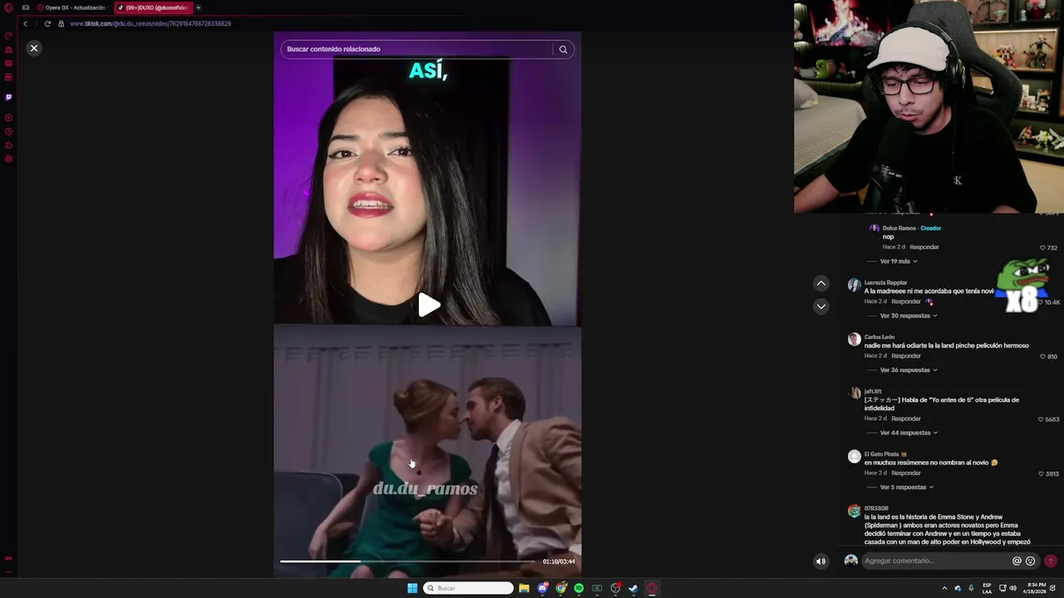Viewport: 1064px width, 598px height.
Task: Select the tiktok.com URL in the address bar
Action: click(150, 23)
